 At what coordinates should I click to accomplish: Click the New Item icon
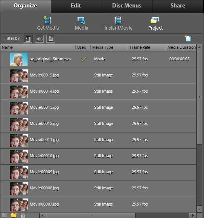pyautogui.click(x=188, y=39)
